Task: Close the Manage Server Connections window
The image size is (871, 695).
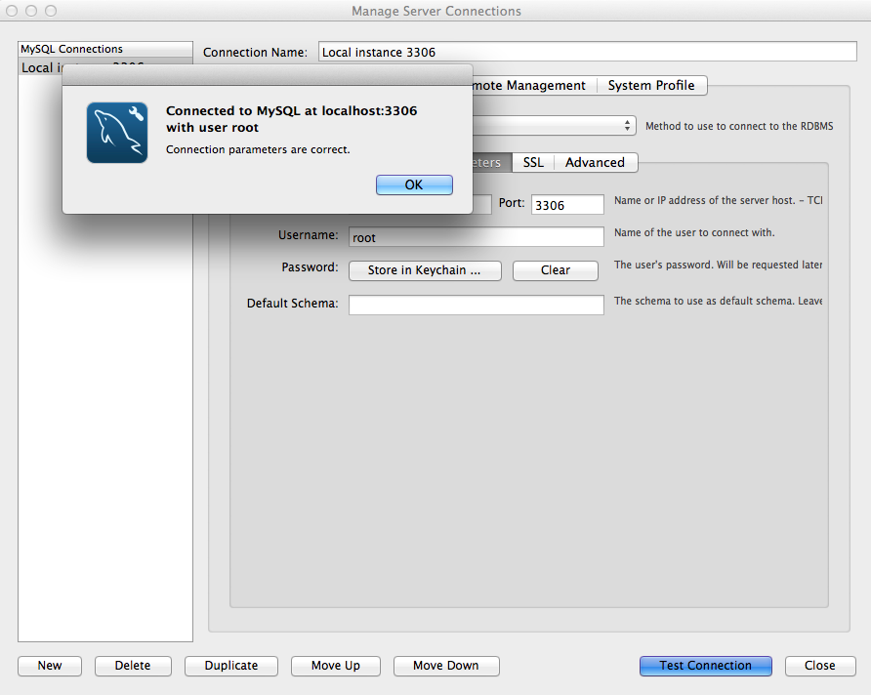Action: (x=820, y=666)
